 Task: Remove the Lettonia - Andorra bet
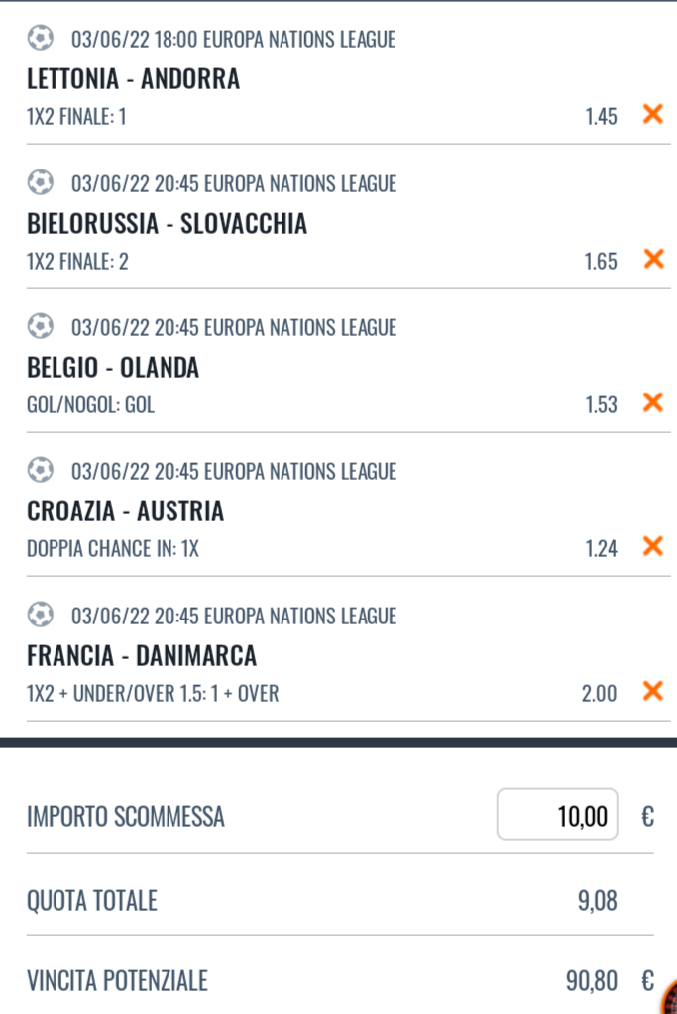652,114
